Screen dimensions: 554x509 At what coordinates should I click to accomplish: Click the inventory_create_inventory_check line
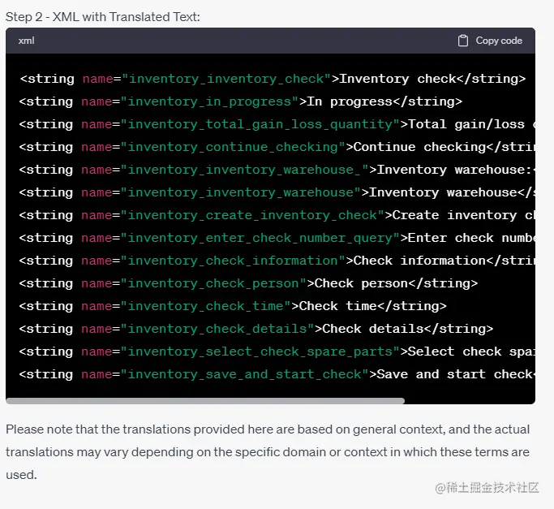pyautogui.click(x=277, y=215)
